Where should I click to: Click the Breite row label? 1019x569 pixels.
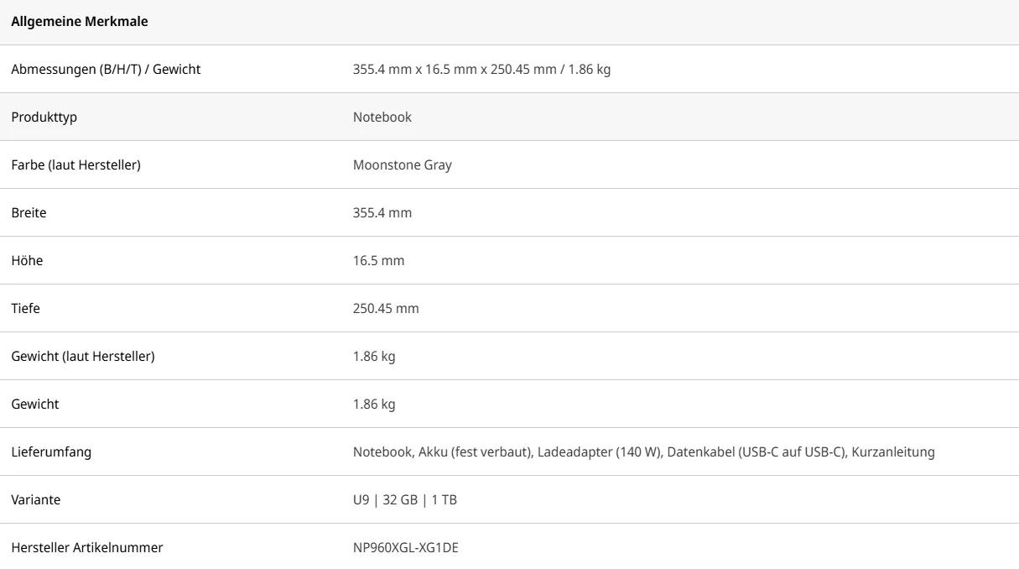29,213
